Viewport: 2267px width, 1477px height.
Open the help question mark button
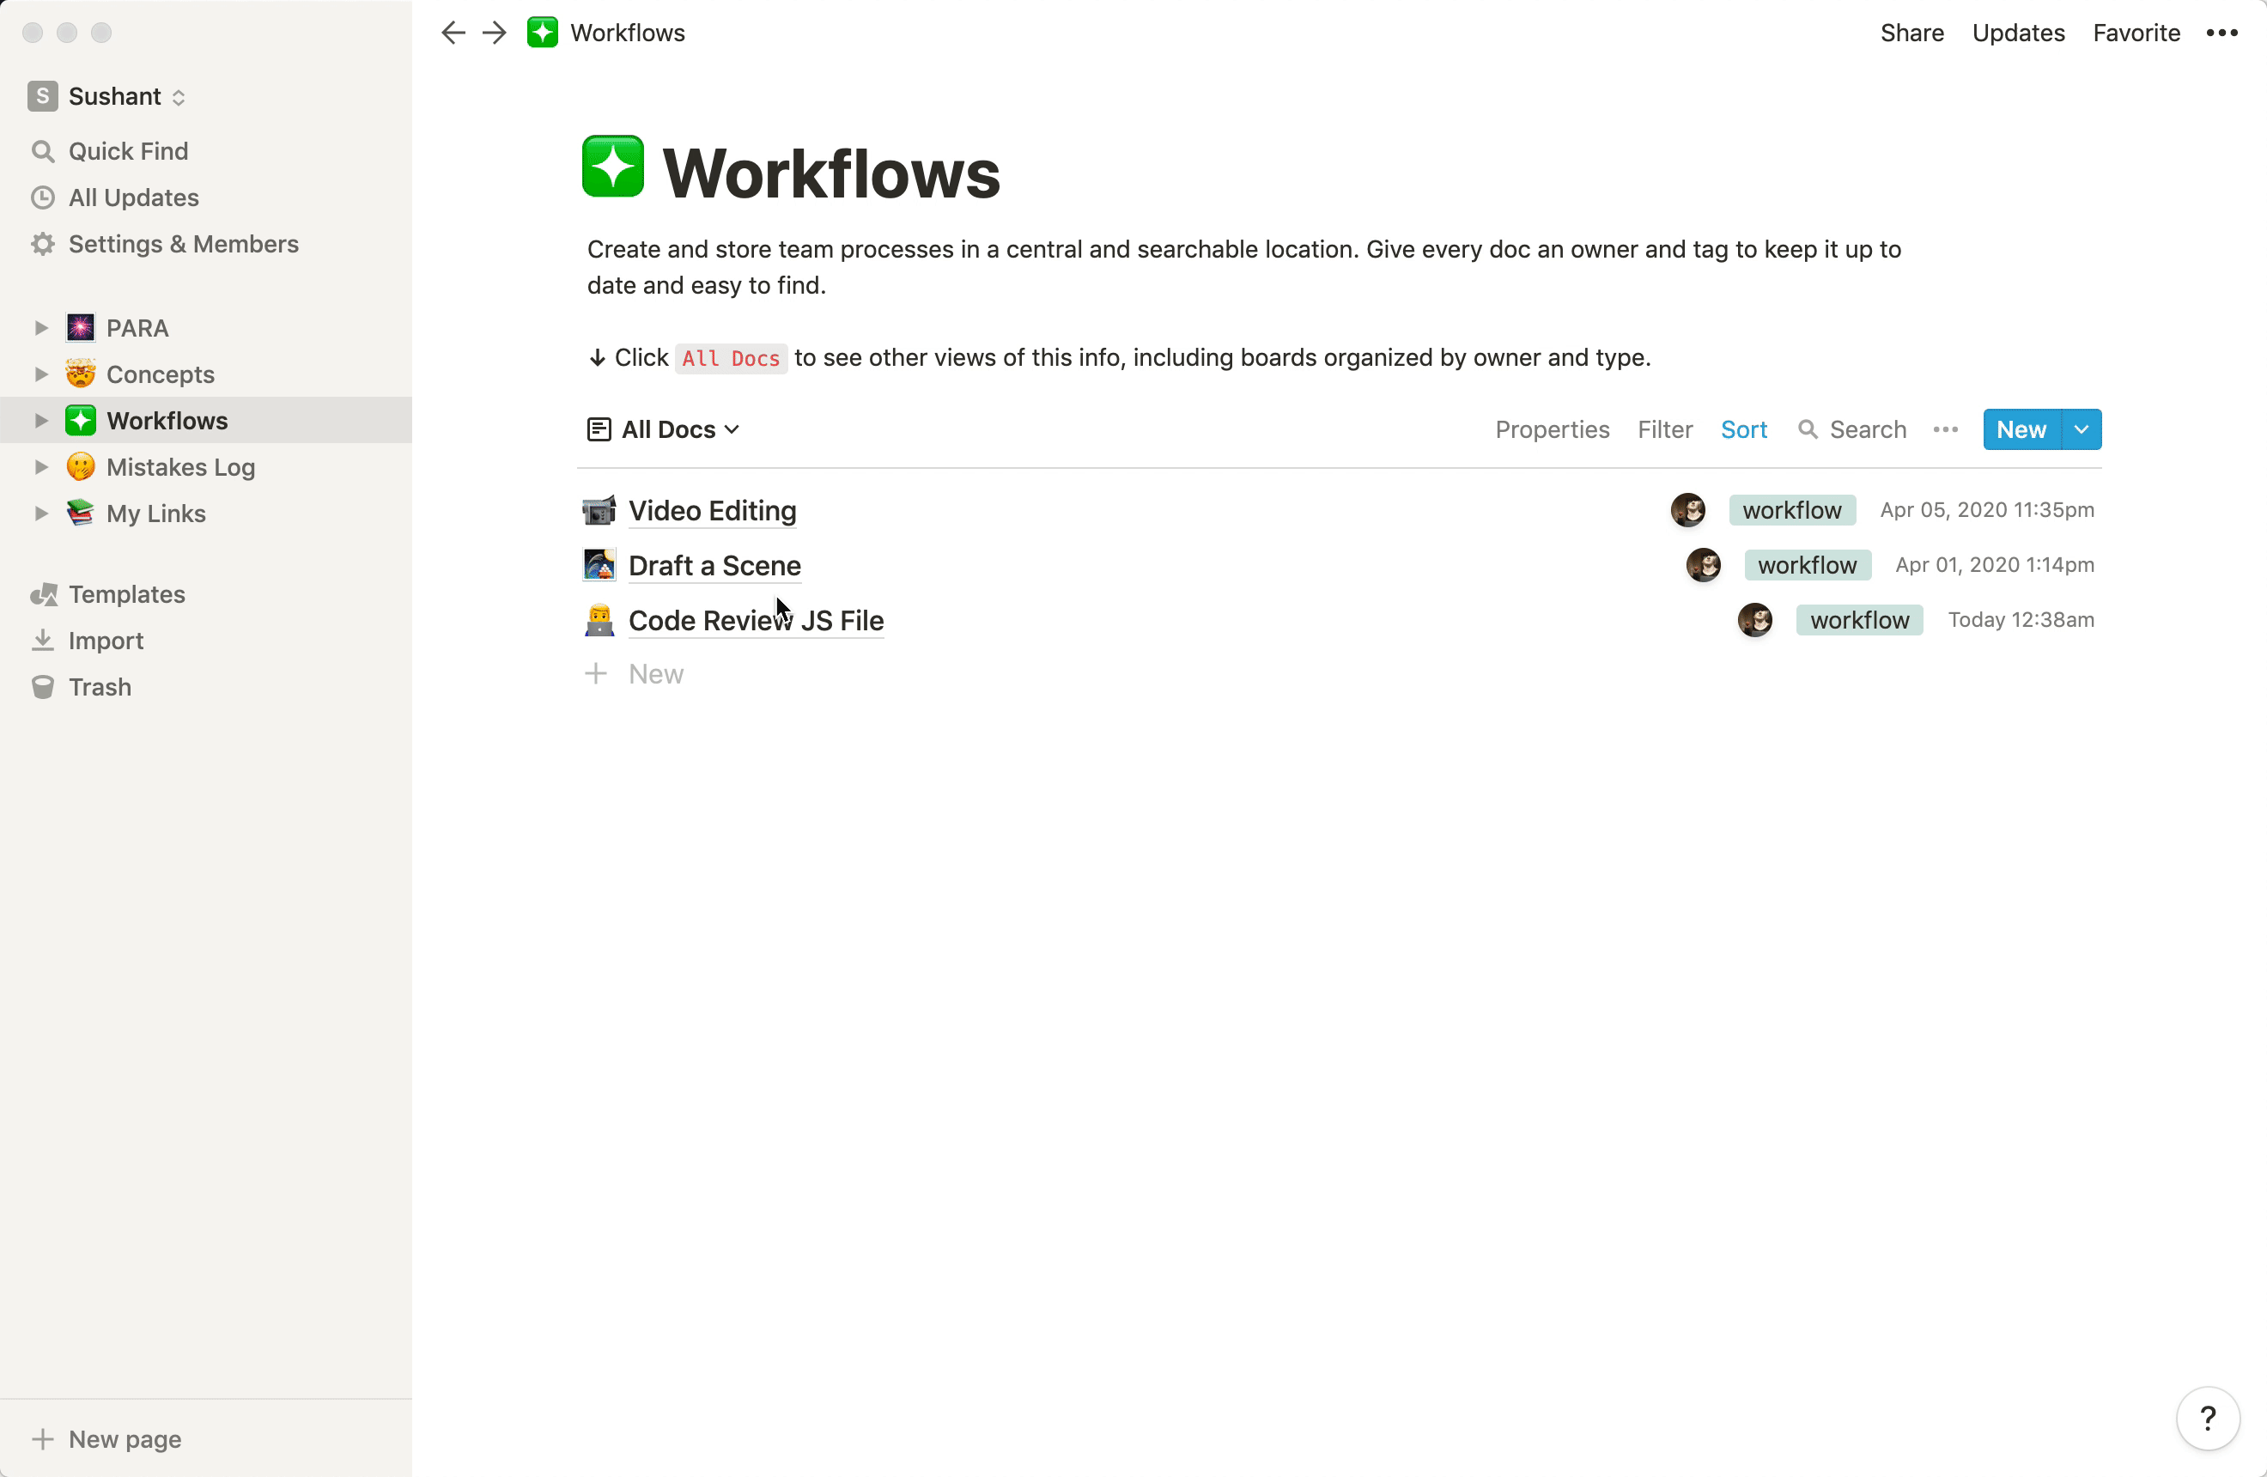coord(2207,1418)
